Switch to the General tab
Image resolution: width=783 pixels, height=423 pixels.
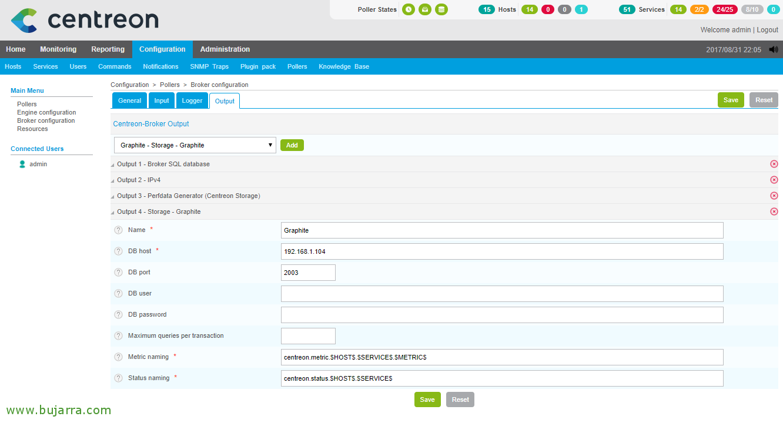pyautogui.click(x=129, y=100)
